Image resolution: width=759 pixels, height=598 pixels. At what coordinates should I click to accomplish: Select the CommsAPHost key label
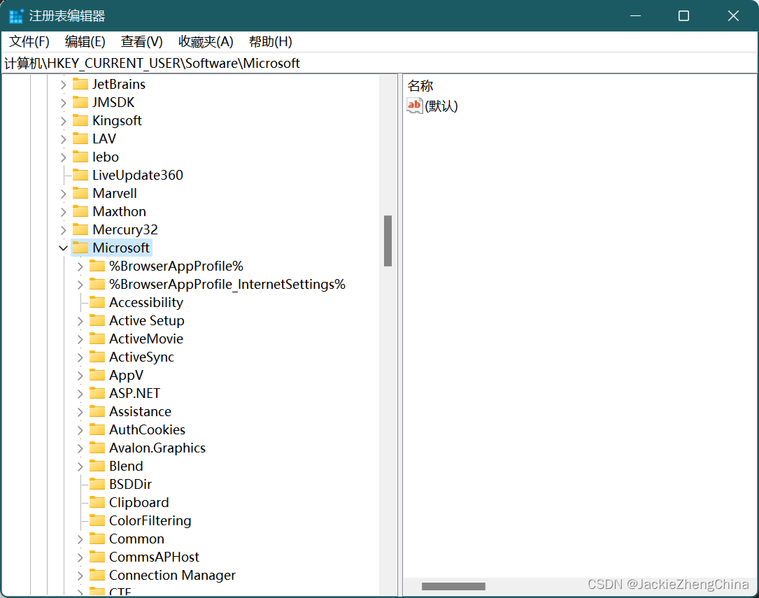154,557
